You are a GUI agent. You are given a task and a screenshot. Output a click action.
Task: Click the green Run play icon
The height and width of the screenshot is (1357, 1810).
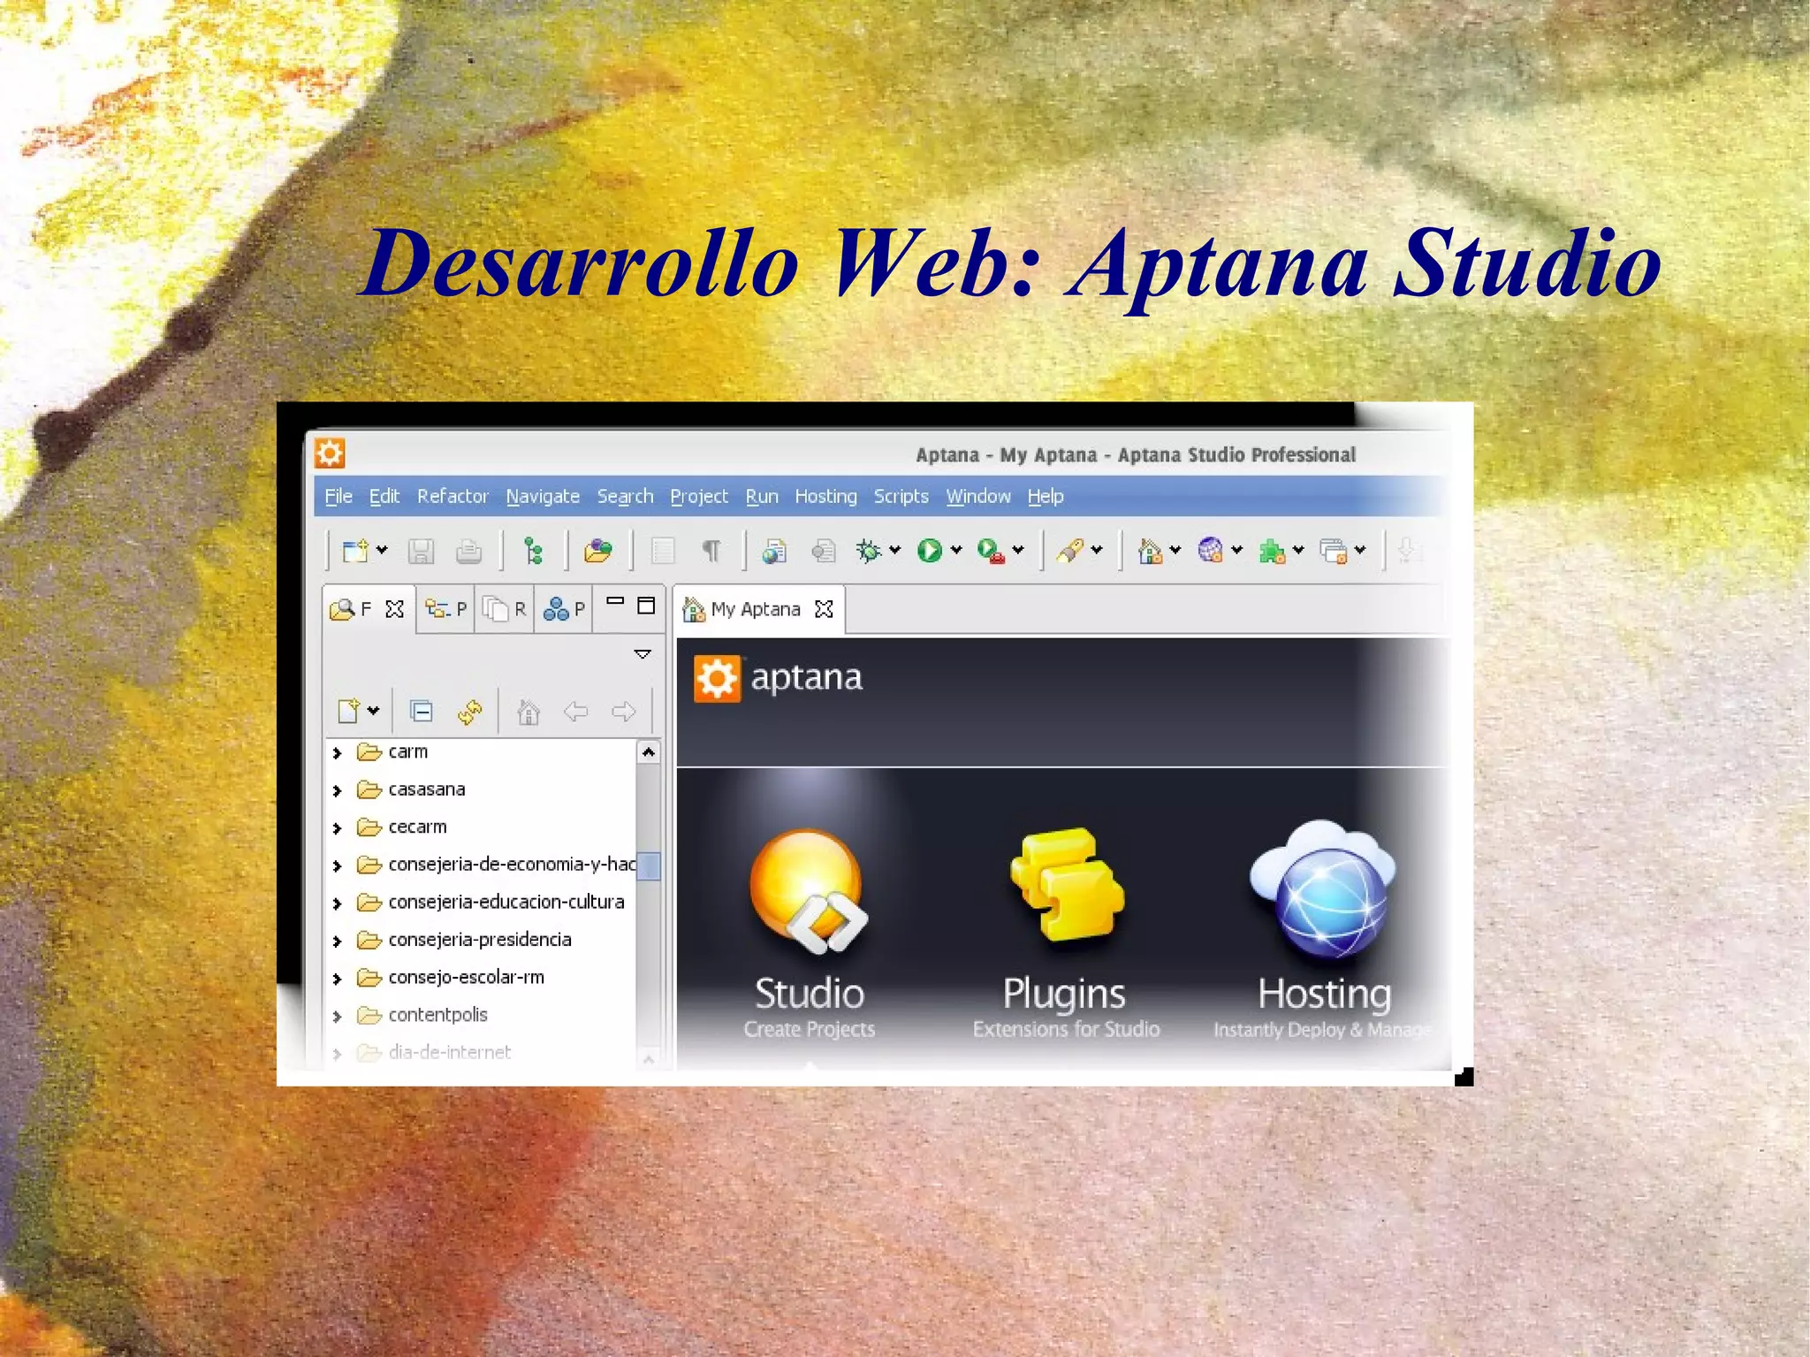tap(930, 551)
